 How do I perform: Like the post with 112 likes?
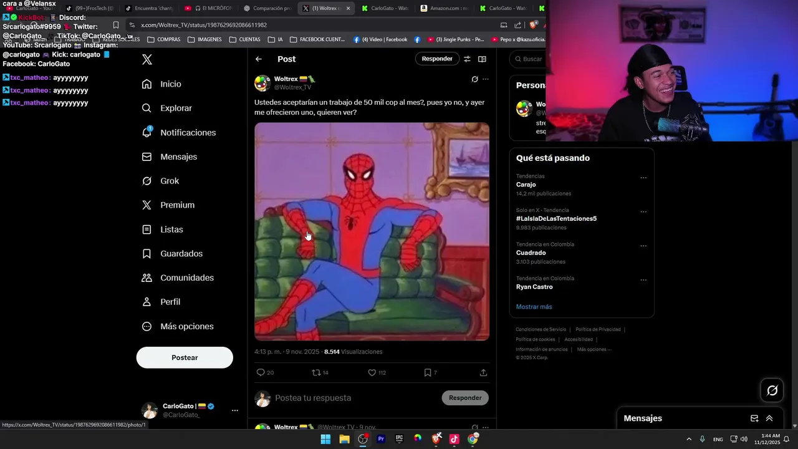[x=372, y=372]
